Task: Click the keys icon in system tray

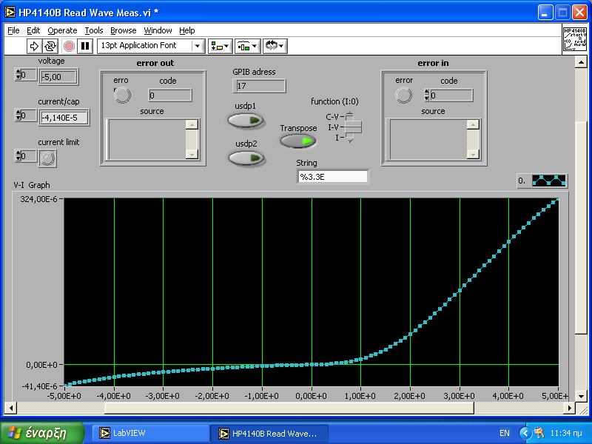Action: point(539,433)
